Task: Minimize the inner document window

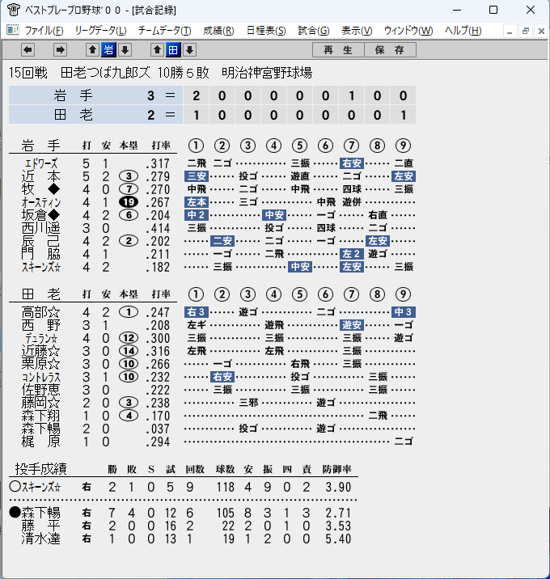Action: pos(510,31)
